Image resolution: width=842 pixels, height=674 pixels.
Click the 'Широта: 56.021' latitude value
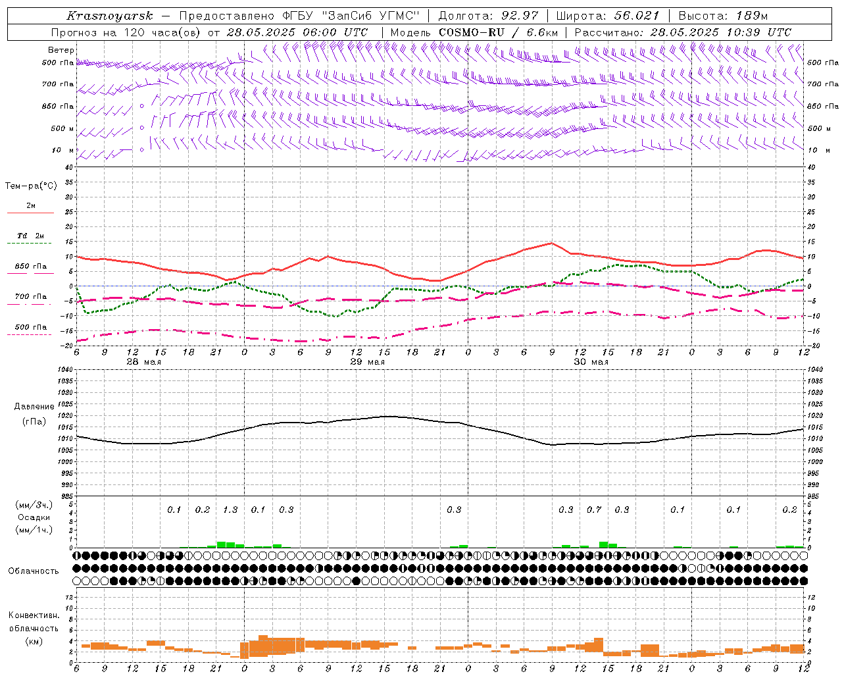point(607,16)
